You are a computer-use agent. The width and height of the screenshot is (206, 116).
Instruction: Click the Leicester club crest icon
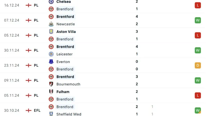(x=51, y=54)
